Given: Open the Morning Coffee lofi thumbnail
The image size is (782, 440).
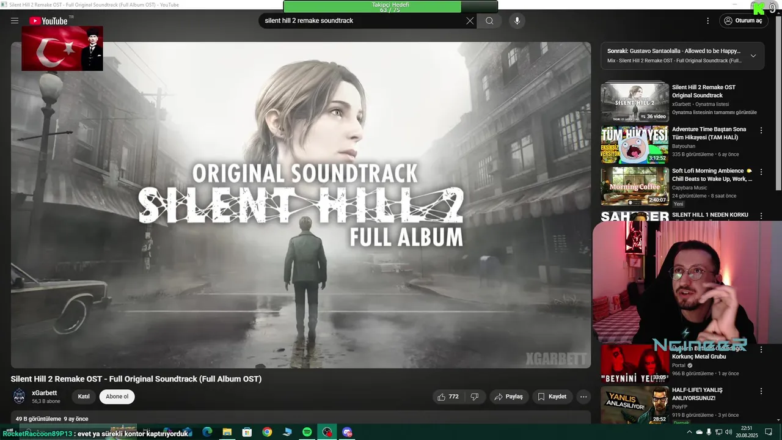Looking at the screenshot, I should tap(634, 186).
